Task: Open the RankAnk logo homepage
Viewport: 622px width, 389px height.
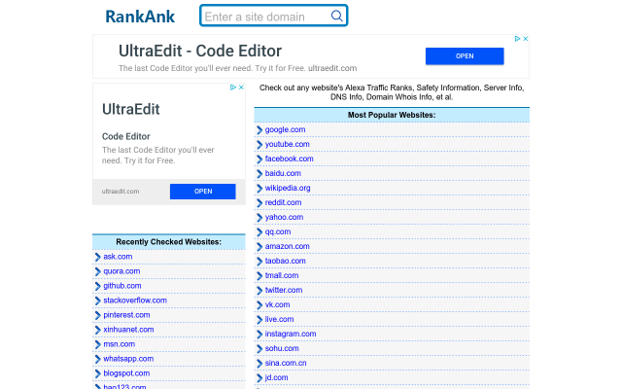Action: (140, 17)
